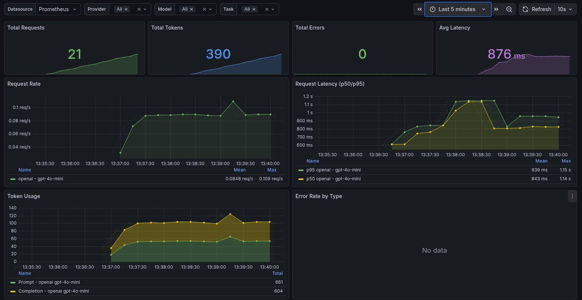Open the 10s refresh interval dropdown

pyautogui.click(x=566, y=9)
